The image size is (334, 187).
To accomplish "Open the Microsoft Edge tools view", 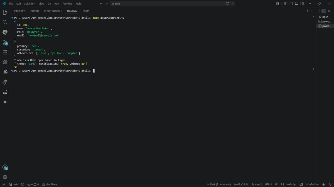I will click(5, 32).
